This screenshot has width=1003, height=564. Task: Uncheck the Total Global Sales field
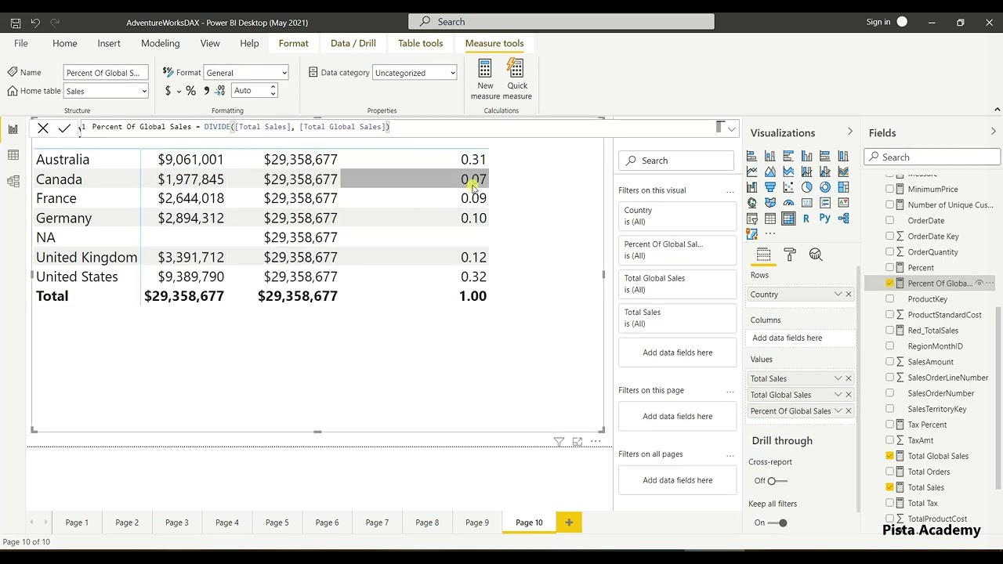[889, 455]
